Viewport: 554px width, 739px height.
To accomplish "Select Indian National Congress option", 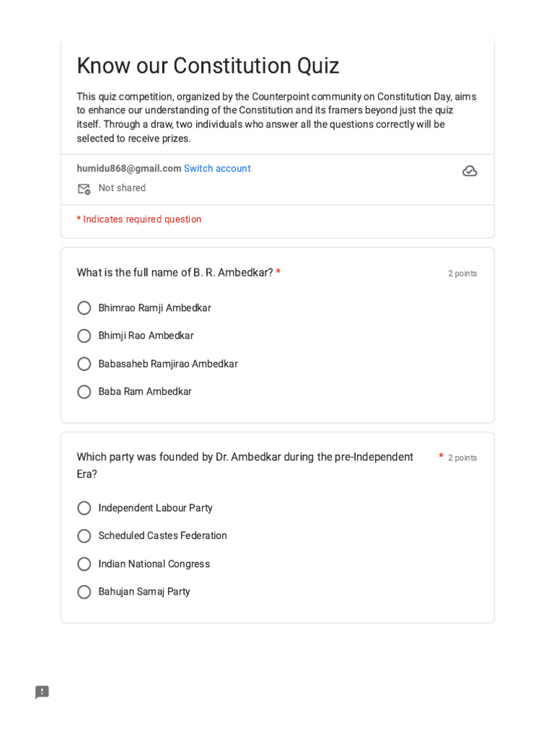I will click(x=84, y=564).
